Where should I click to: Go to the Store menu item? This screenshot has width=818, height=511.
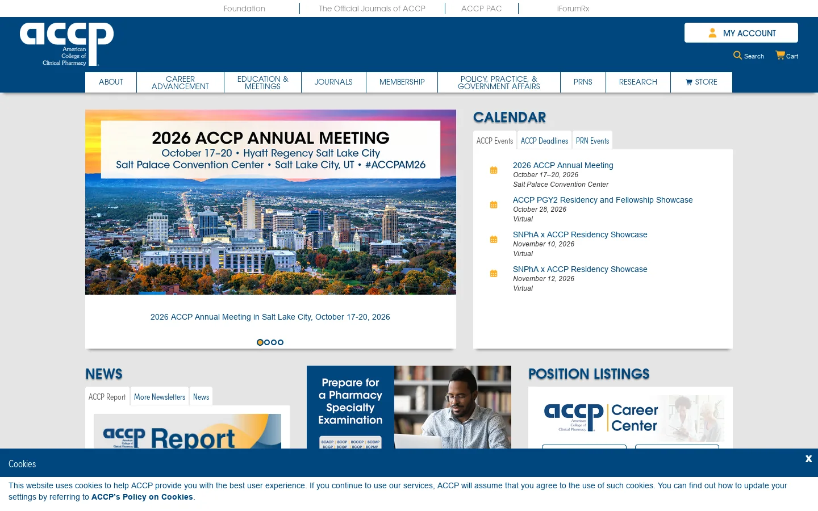pos(702,82)
